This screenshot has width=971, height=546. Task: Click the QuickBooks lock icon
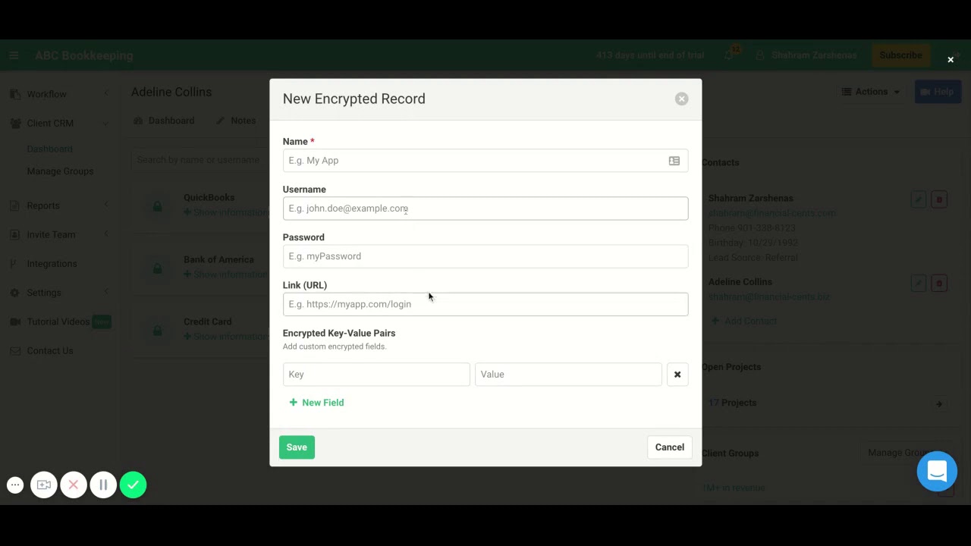[x=157, y=206]
